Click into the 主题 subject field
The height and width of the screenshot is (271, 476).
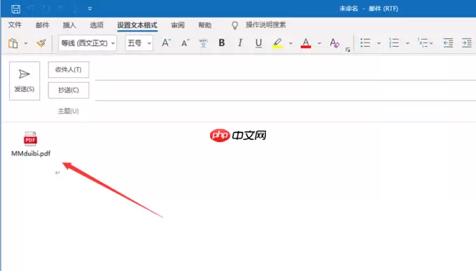coord(286,111)
